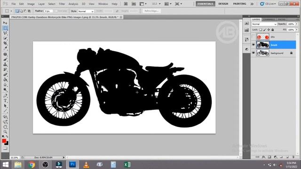
Task: Launch Mini Bridge from the top bar
Action: (134, 4)
